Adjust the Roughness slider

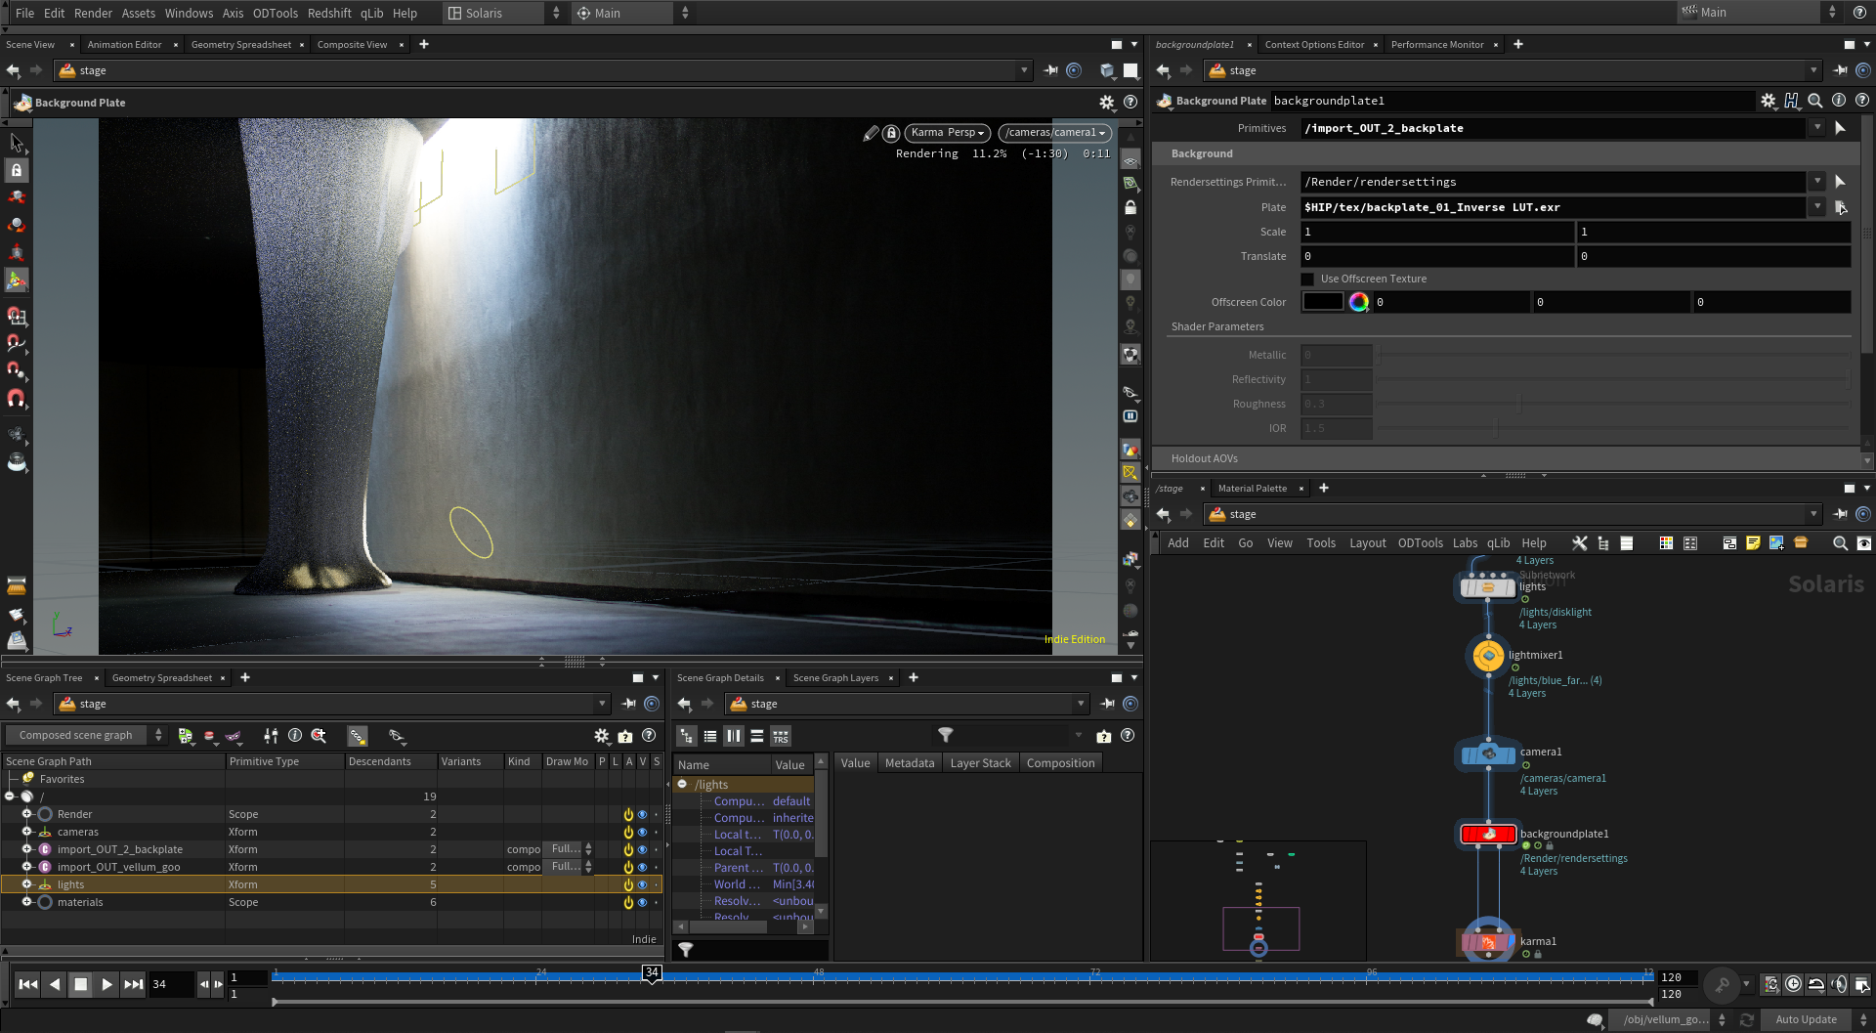1614,404
